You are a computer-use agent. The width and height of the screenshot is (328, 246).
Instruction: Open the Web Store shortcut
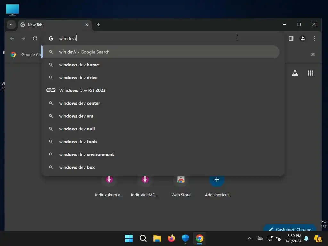click(x=181, y=186)
